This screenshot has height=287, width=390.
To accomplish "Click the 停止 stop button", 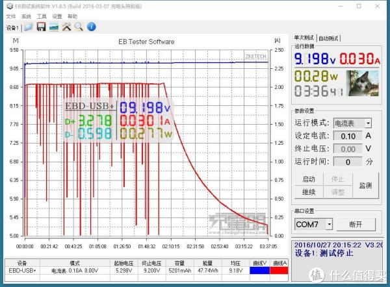I will coord(337,179).
